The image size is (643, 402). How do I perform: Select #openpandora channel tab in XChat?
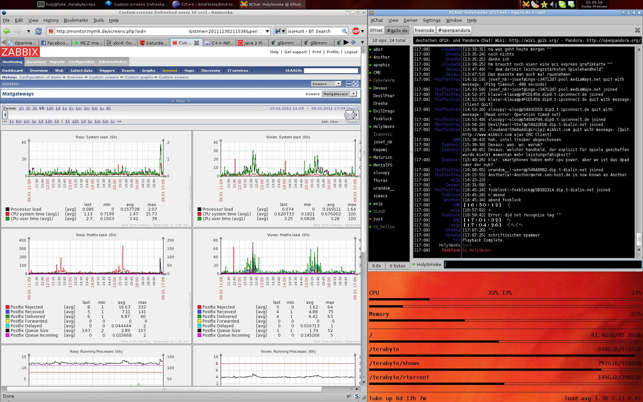(454, 30)
